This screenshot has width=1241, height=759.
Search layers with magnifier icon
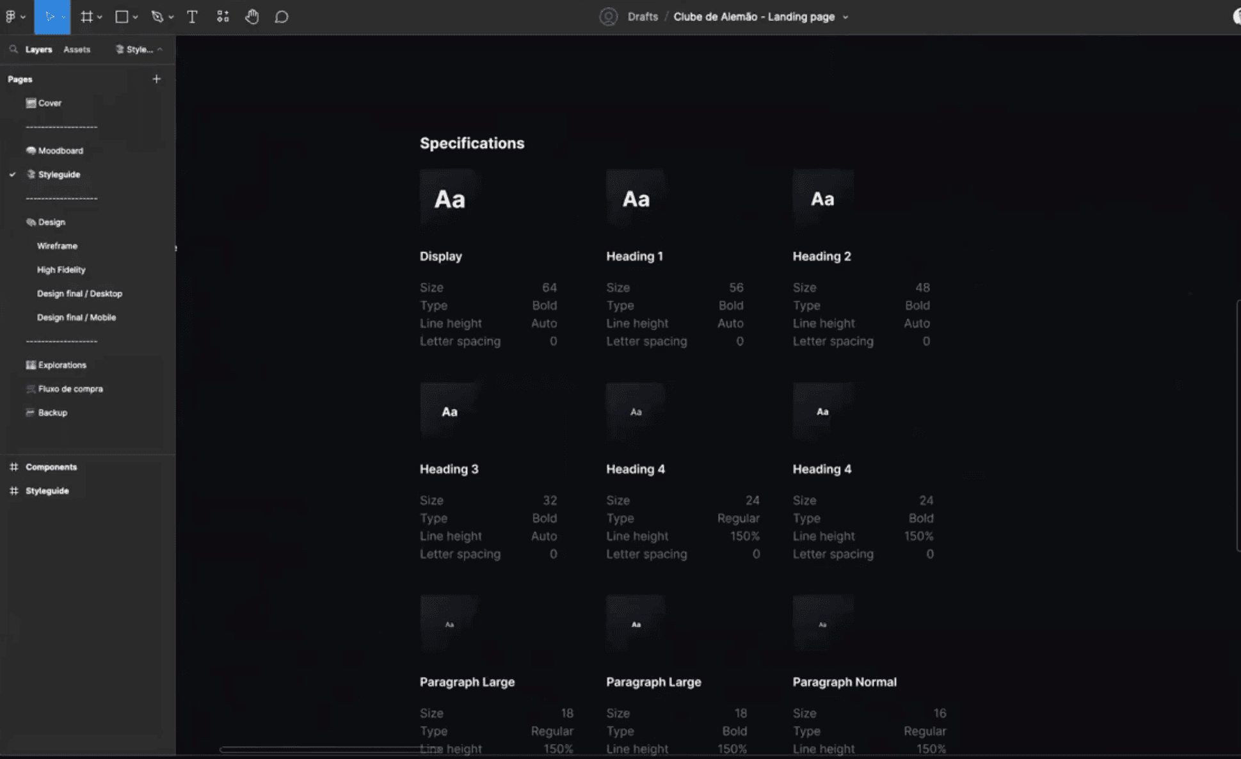[13, 49]
